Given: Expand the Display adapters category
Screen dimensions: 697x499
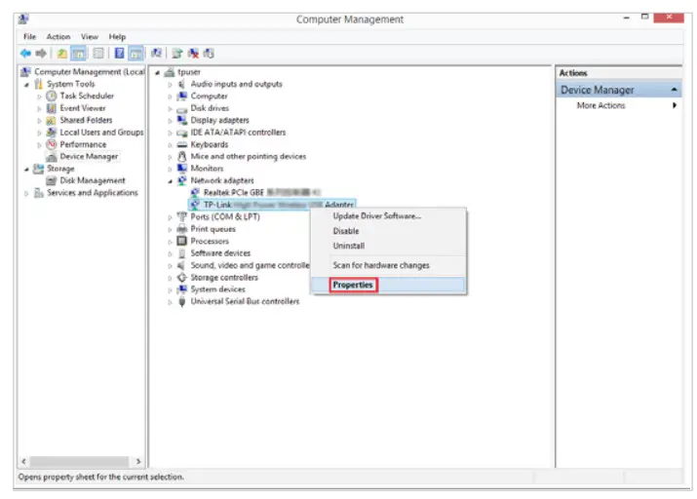Looking at the screenshot, I should pyautogui.click(x=170, y=121).
